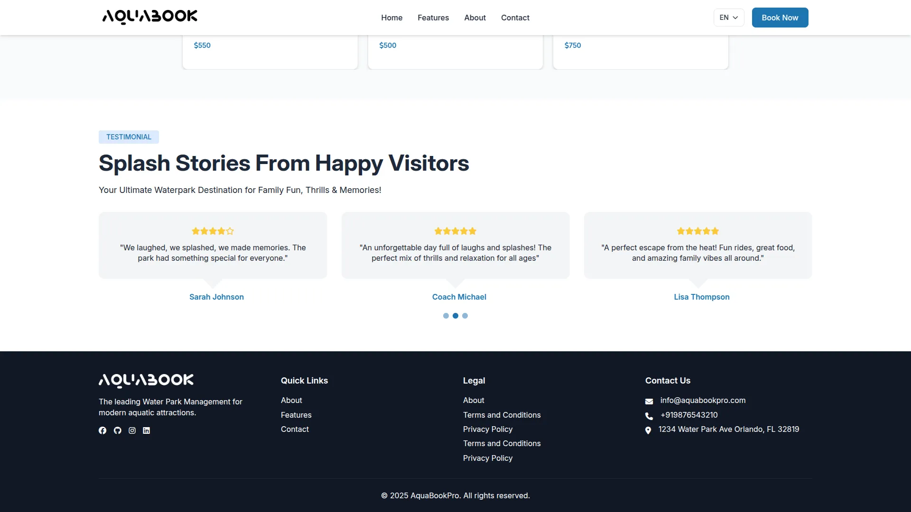Click the Book Now button
This screenshot has height=512, width=911.
[780, 18]
